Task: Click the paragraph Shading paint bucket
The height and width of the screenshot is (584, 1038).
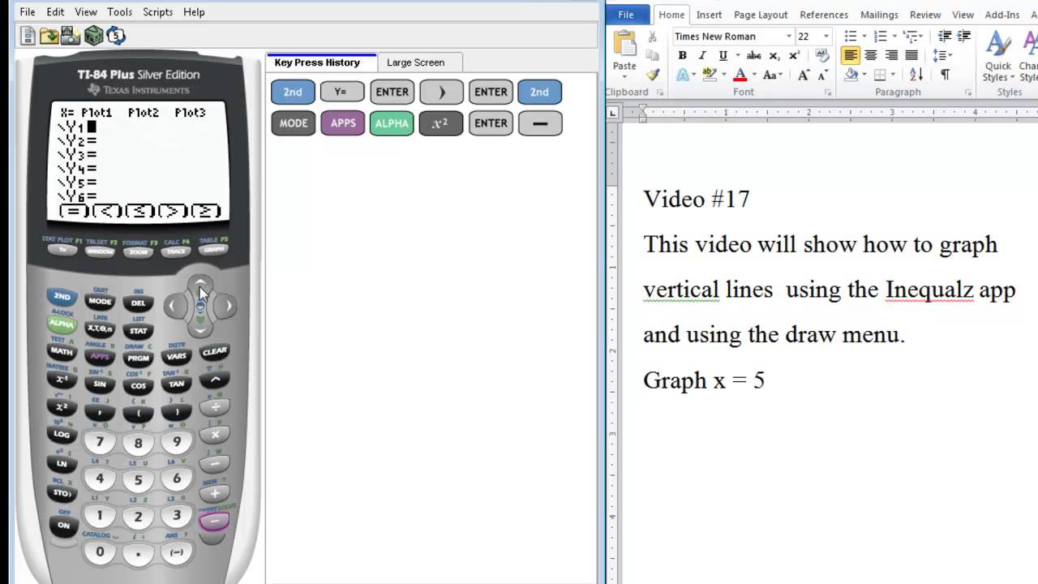Action: [851, 75]
